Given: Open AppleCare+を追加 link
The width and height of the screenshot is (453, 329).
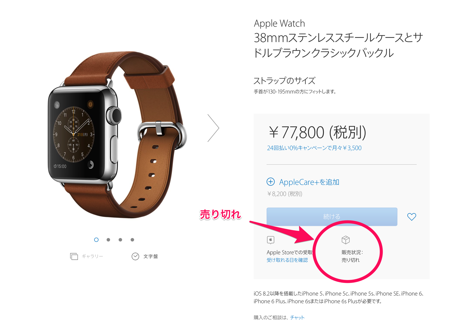Looking at the screenshot, I should click(309, 182).
